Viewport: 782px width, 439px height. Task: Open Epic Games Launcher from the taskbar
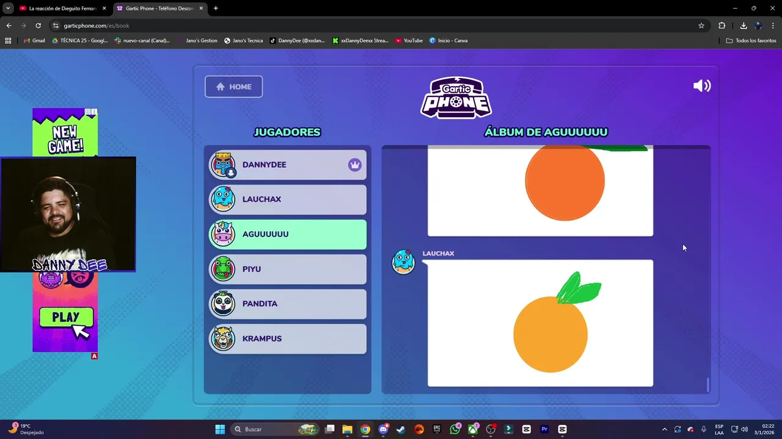click(437, 429)
